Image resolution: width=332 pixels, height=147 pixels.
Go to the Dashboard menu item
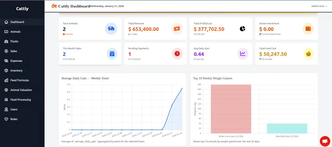pyautogui.click(x=22, y=22)
